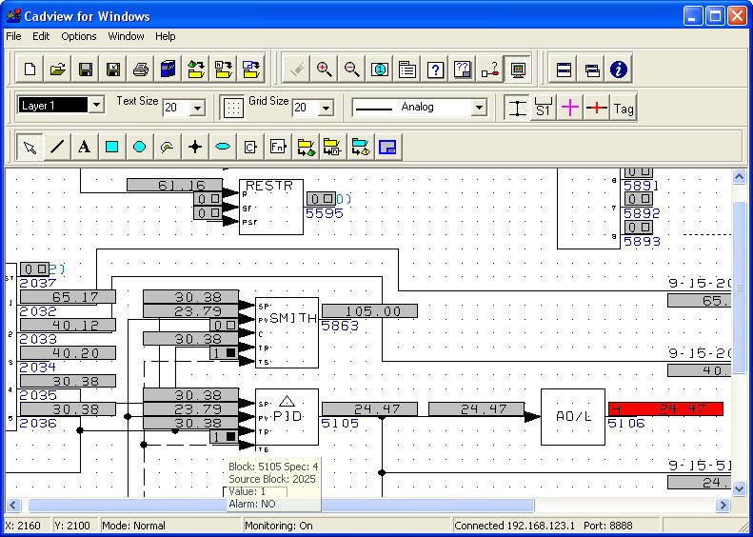
Task: Click block number 5595 label
Action: pos(325,213)
